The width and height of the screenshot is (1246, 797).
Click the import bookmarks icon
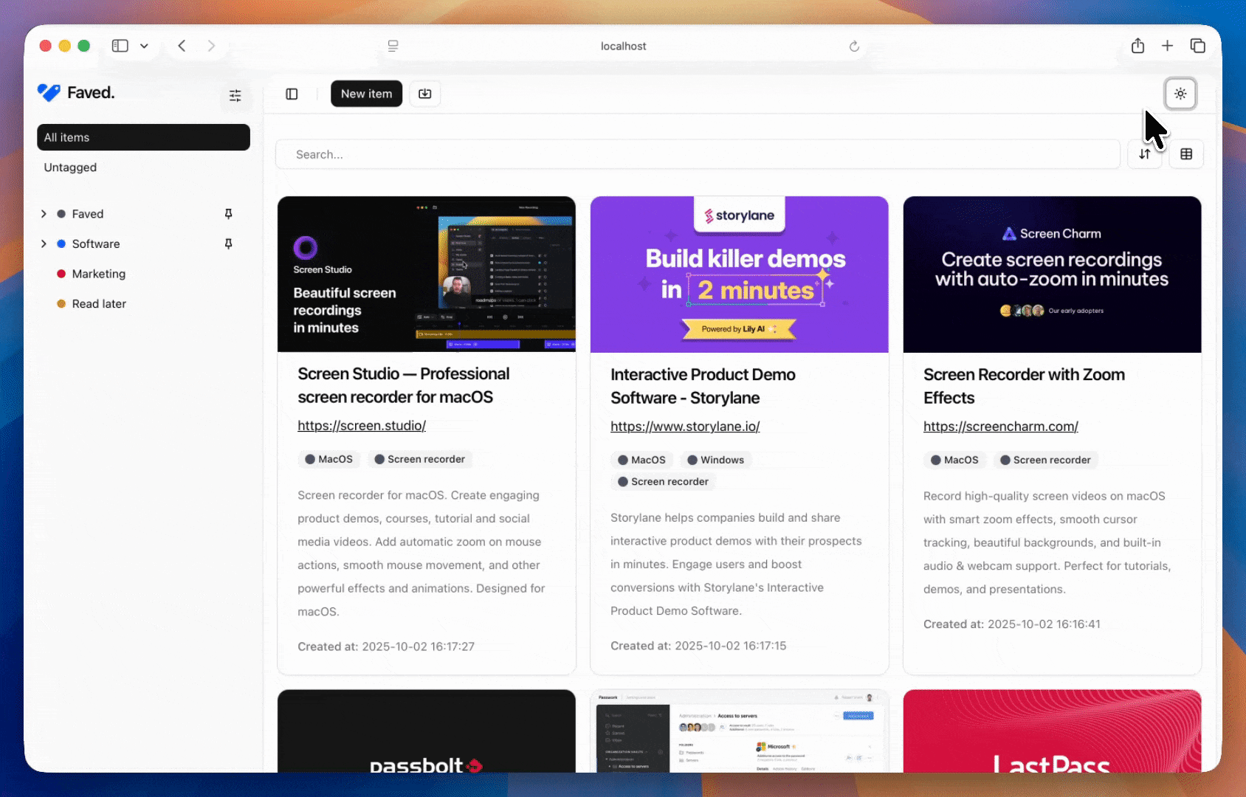coord(425,94)
